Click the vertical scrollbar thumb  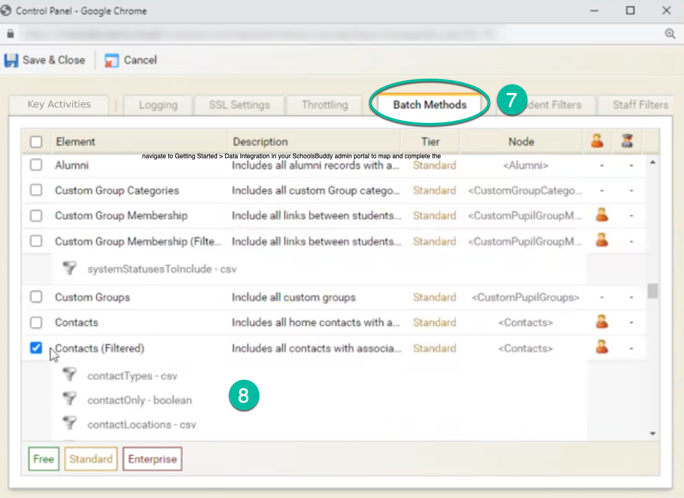point(653,291)
